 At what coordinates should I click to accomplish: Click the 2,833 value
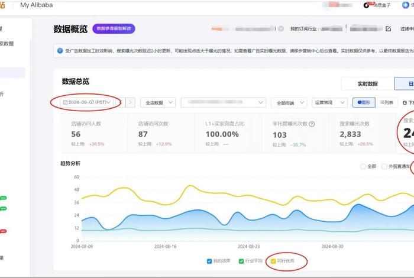pyautogui.click(x=350, y=134)
